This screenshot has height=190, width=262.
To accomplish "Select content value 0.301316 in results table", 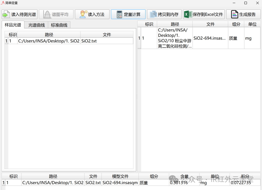I will tap(184, 183).
